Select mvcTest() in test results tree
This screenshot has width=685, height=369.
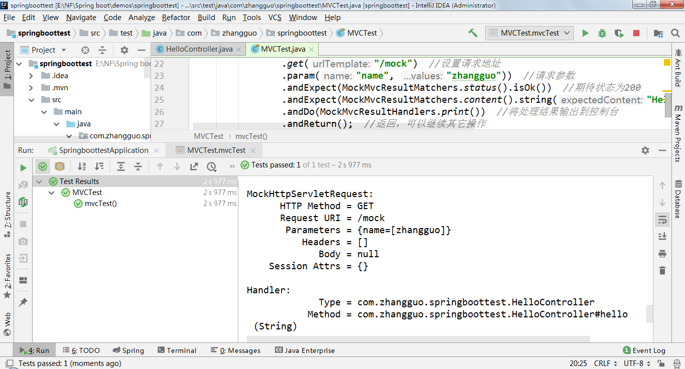pos(100,204)
